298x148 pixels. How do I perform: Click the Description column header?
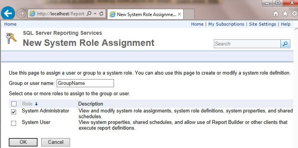point(91,104)
